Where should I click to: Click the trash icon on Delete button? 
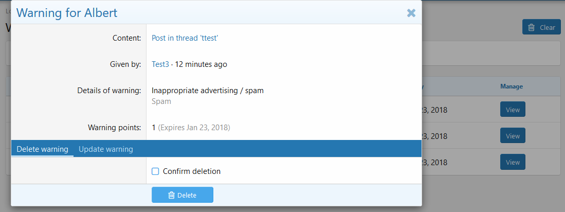pos(172,196)
